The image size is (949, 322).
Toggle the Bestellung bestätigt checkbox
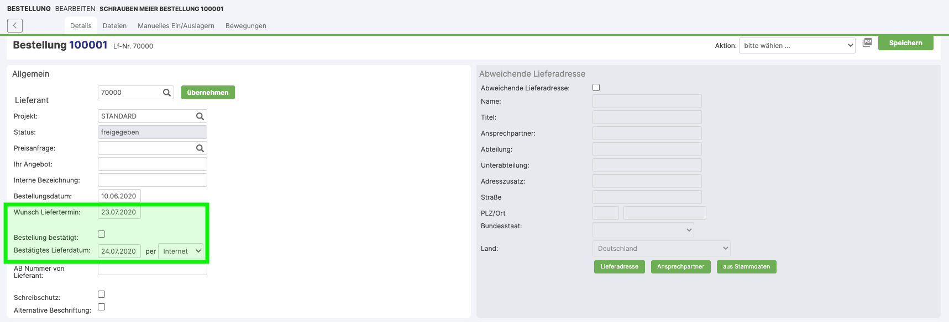102,234
